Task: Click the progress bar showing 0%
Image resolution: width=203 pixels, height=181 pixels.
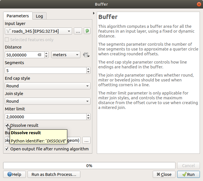Action: point(89,166)
